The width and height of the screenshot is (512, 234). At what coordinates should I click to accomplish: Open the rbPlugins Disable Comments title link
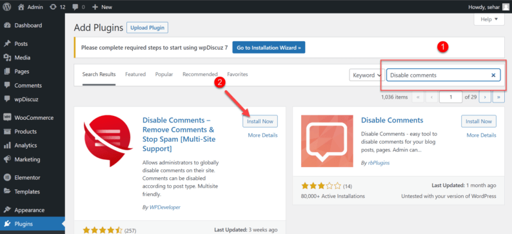coord(392,120)
